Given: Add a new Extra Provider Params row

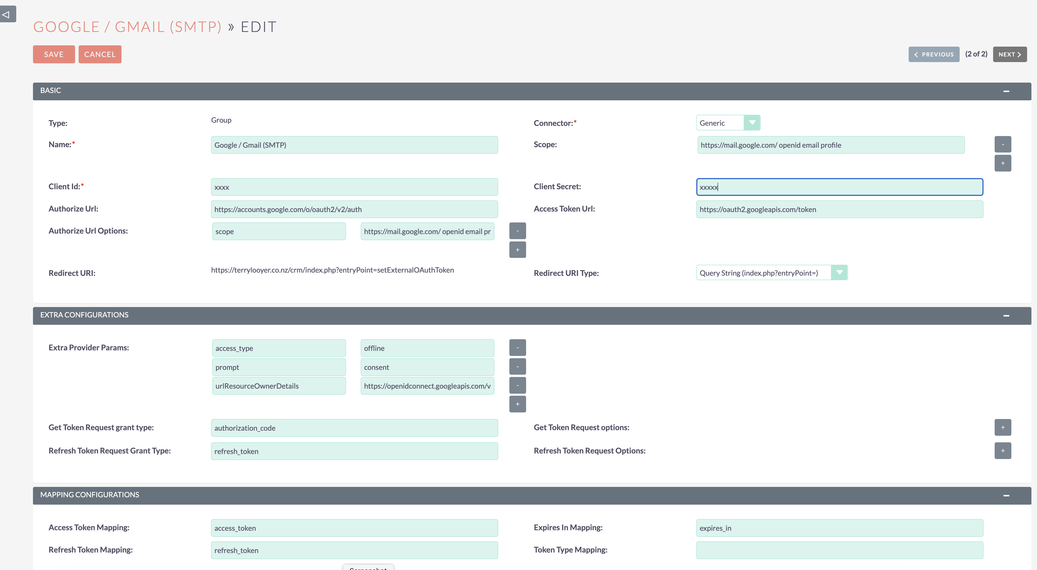Looking at the screenshot, I should (517, 404).
